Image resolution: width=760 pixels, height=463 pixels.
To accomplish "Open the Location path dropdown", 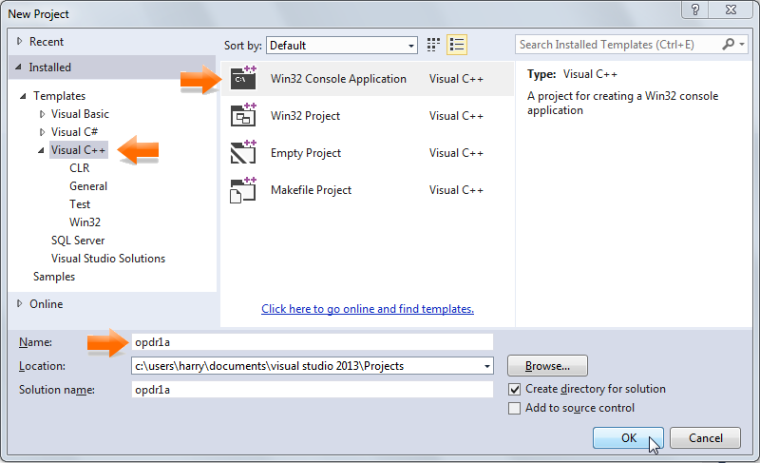I will click(x=487, y=366).
